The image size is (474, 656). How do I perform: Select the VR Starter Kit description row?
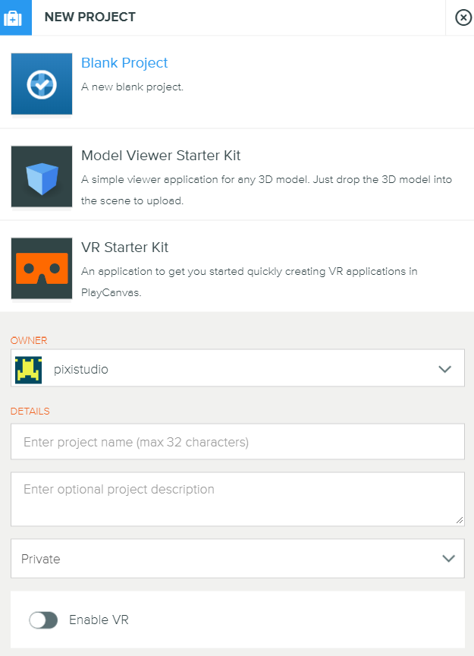pos(249,282)
